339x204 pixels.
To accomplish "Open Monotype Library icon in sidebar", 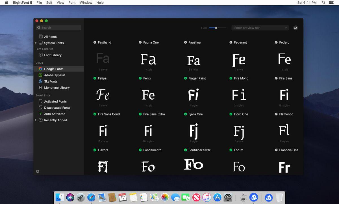I will (41, 87).
